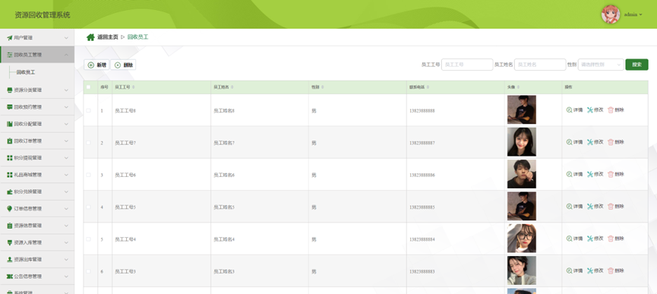Click the 资源分类管理 sidebar icon
The image size is (657, 294).
[10, 90]
